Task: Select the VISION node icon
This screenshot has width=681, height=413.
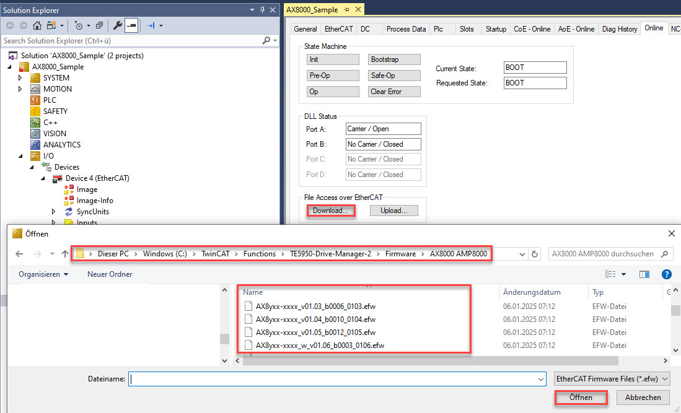Action: tap(35, 134)
